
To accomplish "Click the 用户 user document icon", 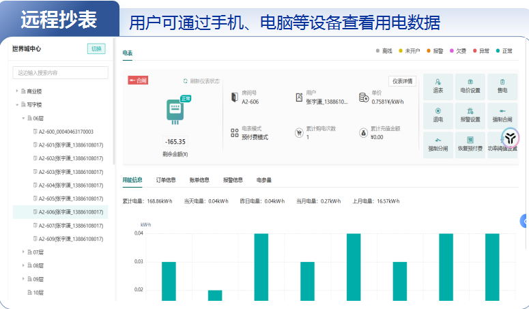I will pyautogui.click(x=299, y=97).
